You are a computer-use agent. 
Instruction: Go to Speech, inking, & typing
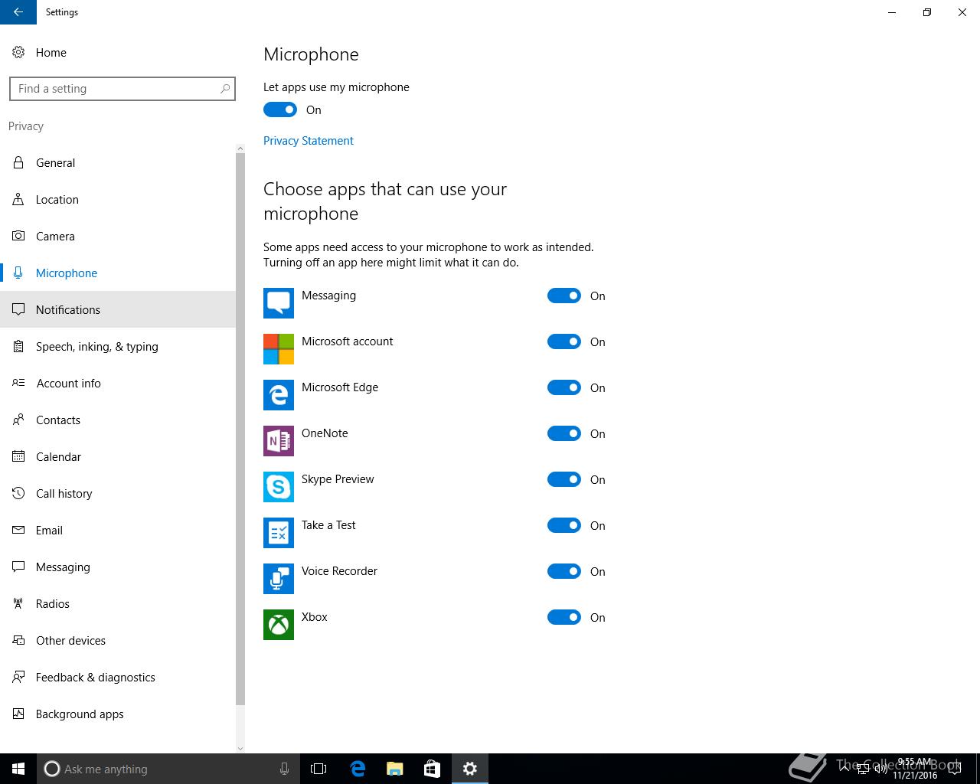118,346
